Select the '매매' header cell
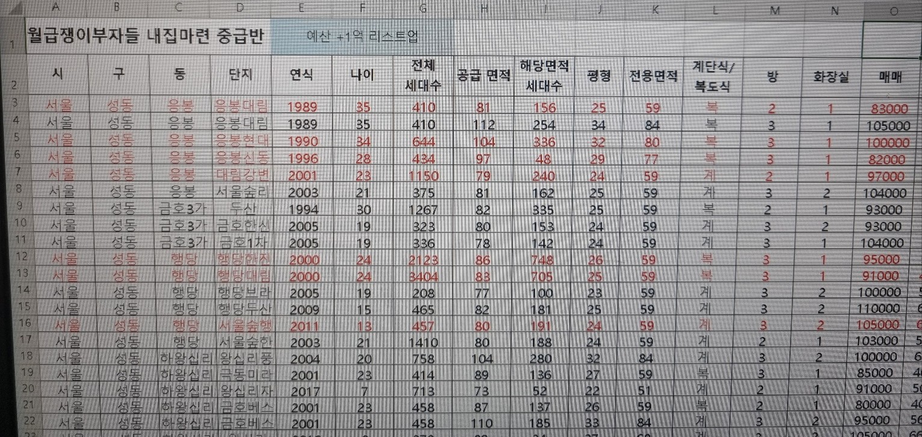This screenshot has height=437, width=922. [x=890, y=78]
